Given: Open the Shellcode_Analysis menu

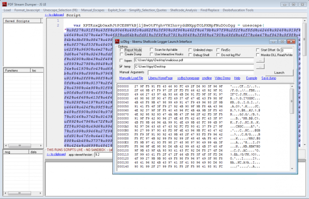Looking at the screenshot, I should pyautogui.click(x=177, y=10).
